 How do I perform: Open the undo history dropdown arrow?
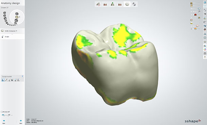6,115
